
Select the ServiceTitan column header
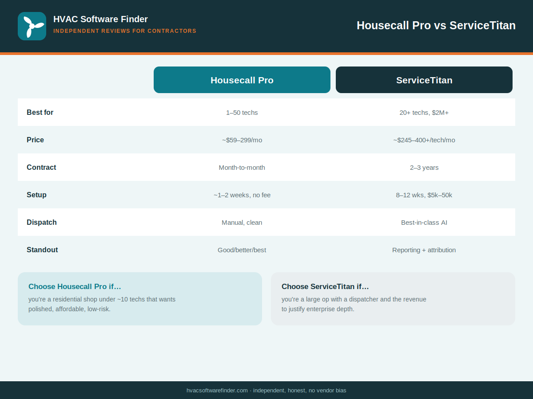[x=424, y=80]
